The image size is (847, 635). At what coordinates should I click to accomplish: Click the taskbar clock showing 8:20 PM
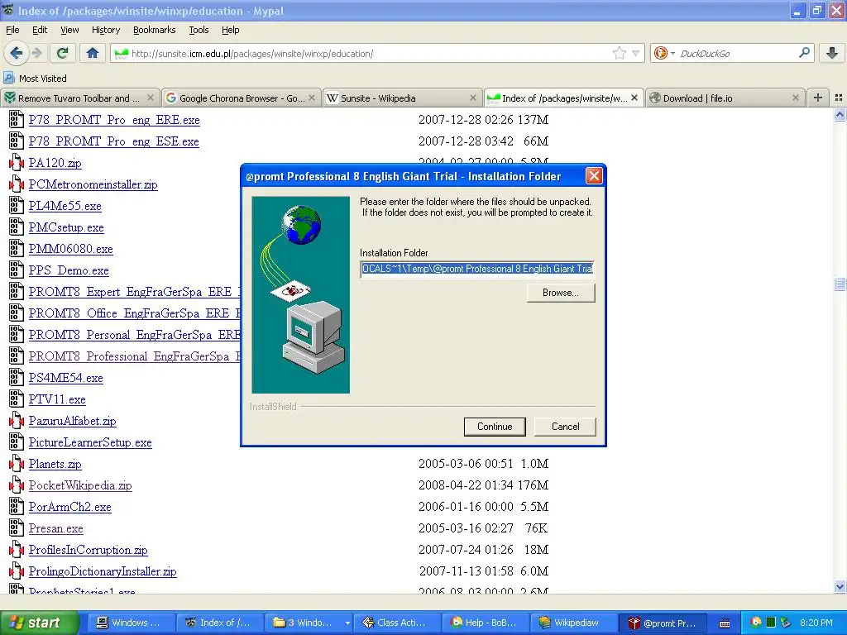pyautogui.click(x=816, y=623)
